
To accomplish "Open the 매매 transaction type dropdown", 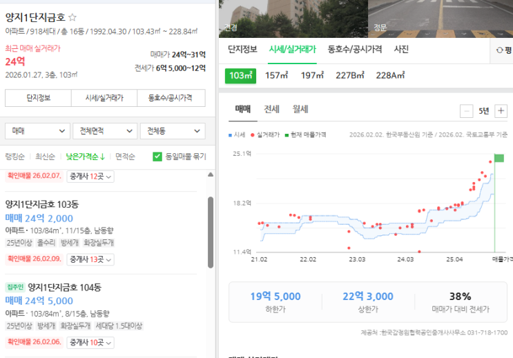I will click(x=37, y=131).
